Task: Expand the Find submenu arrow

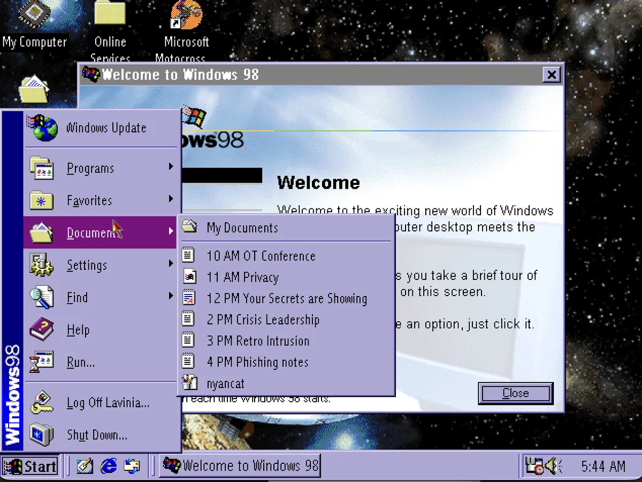Action: (x=171, y=296)
